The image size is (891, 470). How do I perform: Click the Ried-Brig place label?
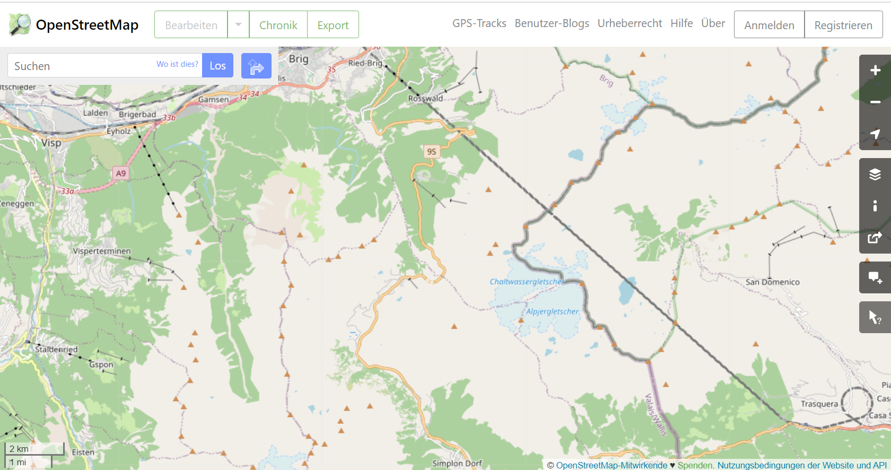click(x=365, y=63)
